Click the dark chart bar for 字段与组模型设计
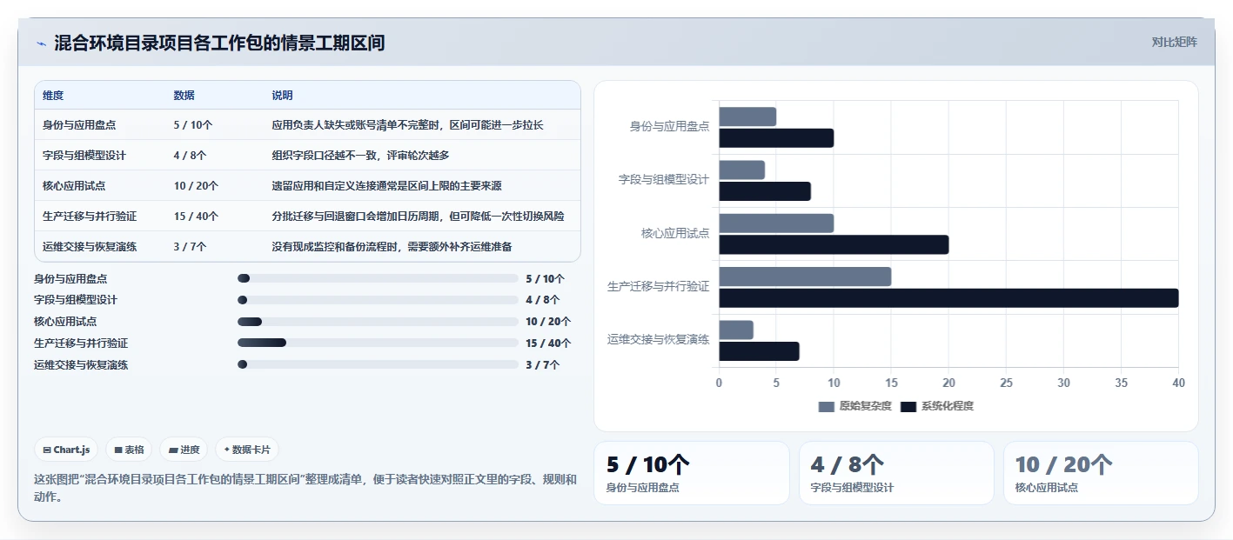This screenshot has width=1233, height=540. [765, 191]
